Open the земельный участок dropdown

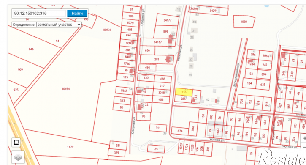tap(59, 25)
